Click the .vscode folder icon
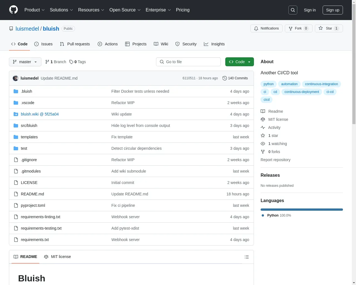This screenshot has height=285, width=356. [x=16, y=103]
